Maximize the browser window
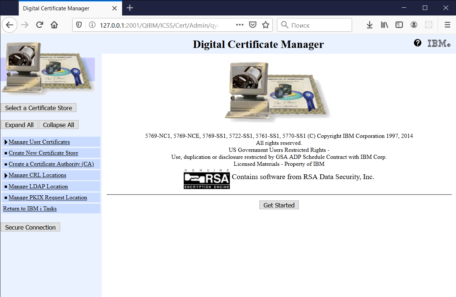The height and width of the screenshot is (297, 456). pyautogui.click(x=425, y=8)
